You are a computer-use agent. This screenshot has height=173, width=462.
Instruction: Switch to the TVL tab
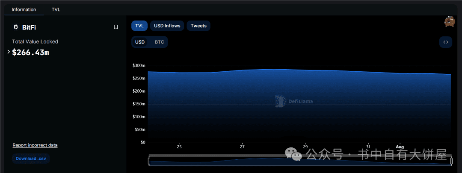click(56, 9)
